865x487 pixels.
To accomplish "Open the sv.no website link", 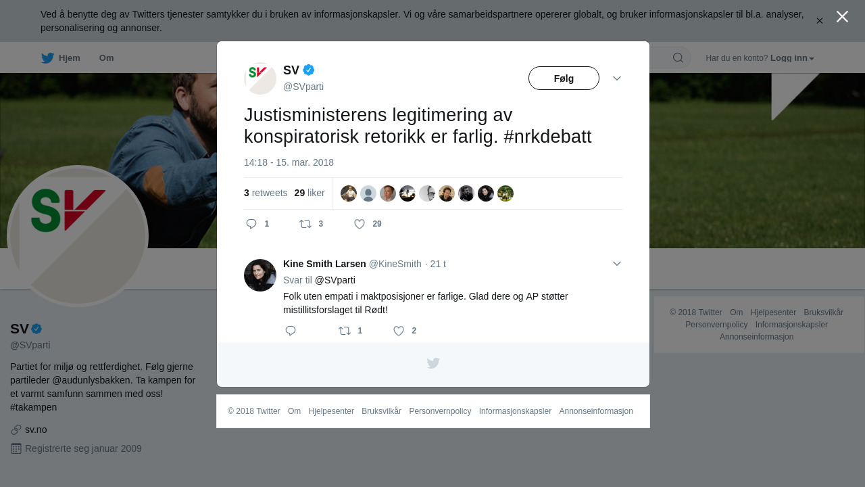I will (36, 430).
